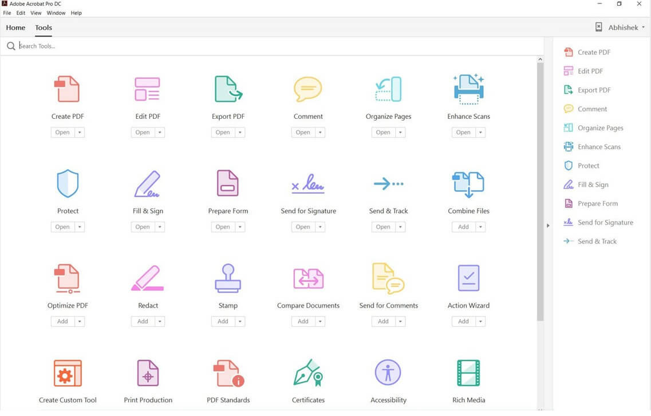Click the Export PDF shortcut icon in right pane
Viewport: 651px width, 416px height.
click(x=569, y=90)
